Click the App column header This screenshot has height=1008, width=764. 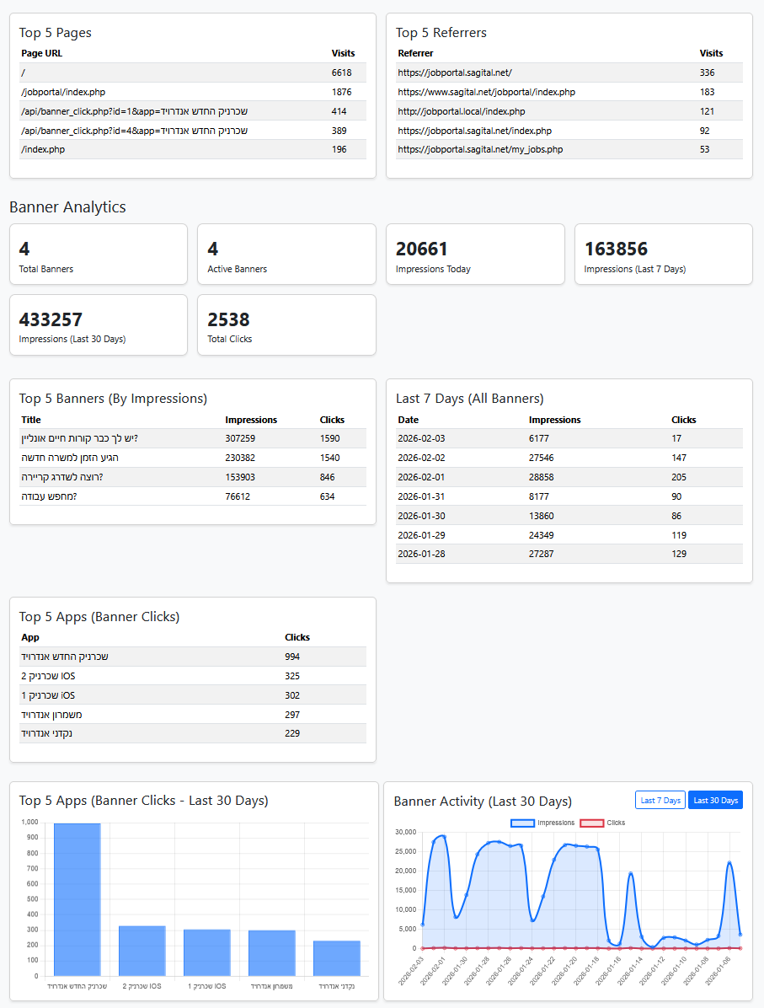pyautogui.click(x=30, y=637)
